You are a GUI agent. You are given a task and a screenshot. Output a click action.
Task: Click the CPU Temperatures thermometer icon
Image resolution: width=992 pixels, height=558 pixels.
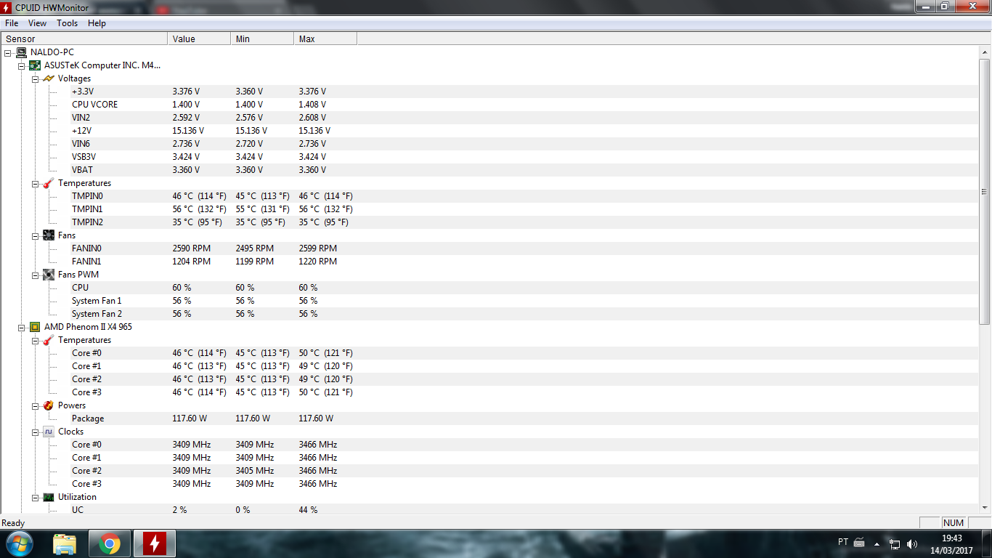pyautogui.click(x=49, y=340)
